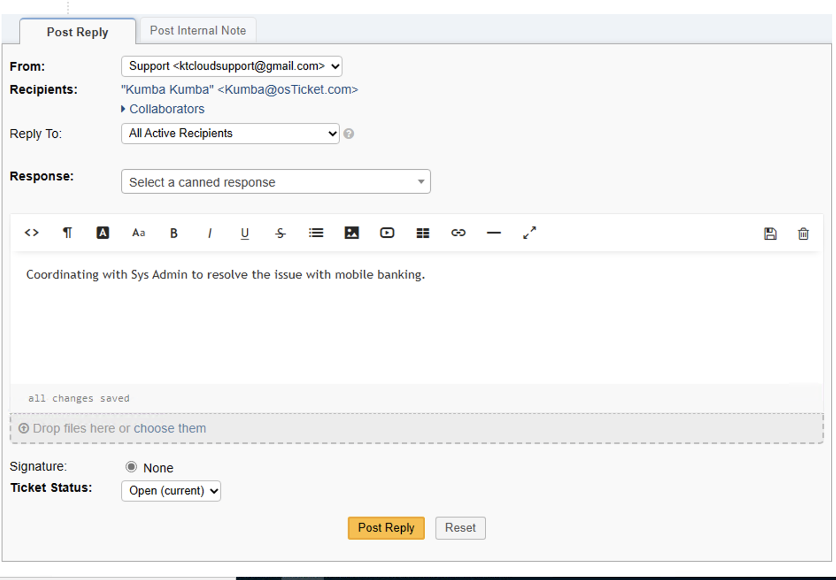Insert a table in the reply
Viewport: 836px width, 580px height.
[x=423, y=233]
